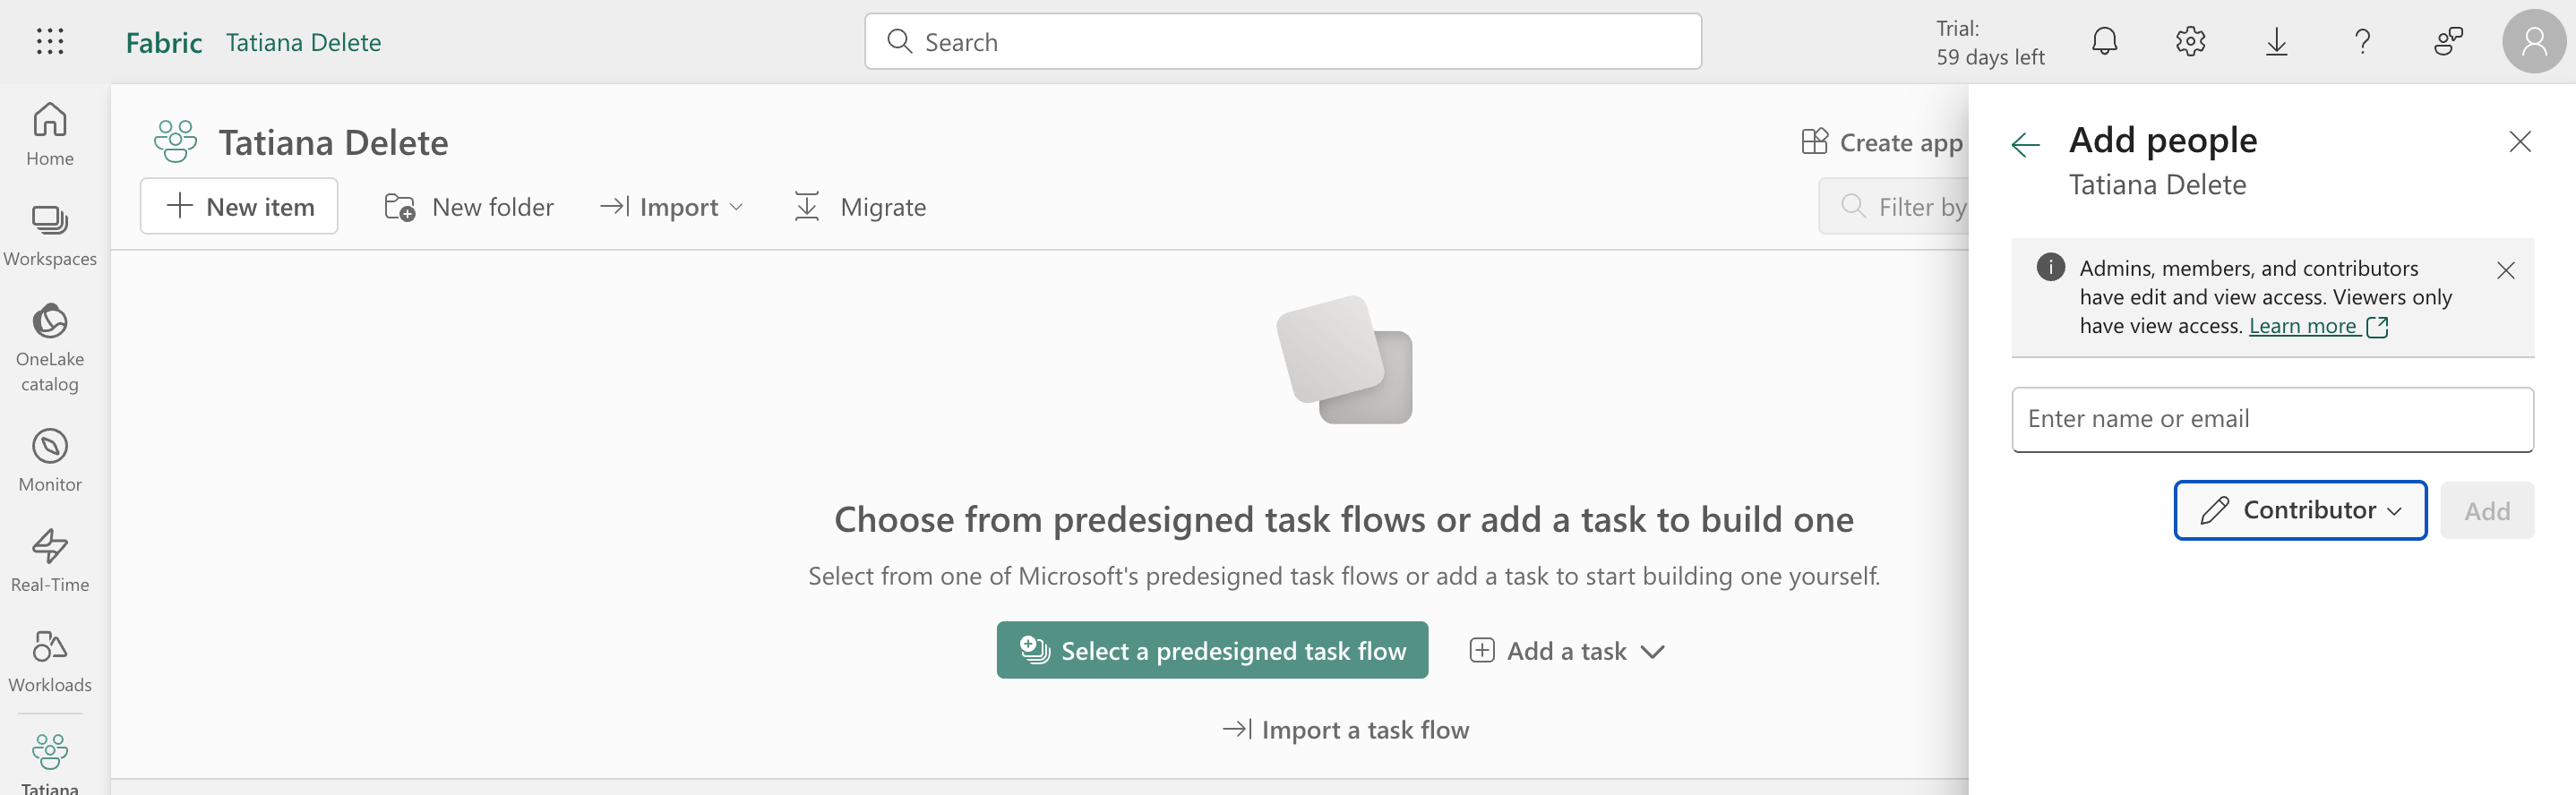Click Select a predesigned task flow button
Viewport: 2576px width, 795px height.
click(x=1212, y=651)
